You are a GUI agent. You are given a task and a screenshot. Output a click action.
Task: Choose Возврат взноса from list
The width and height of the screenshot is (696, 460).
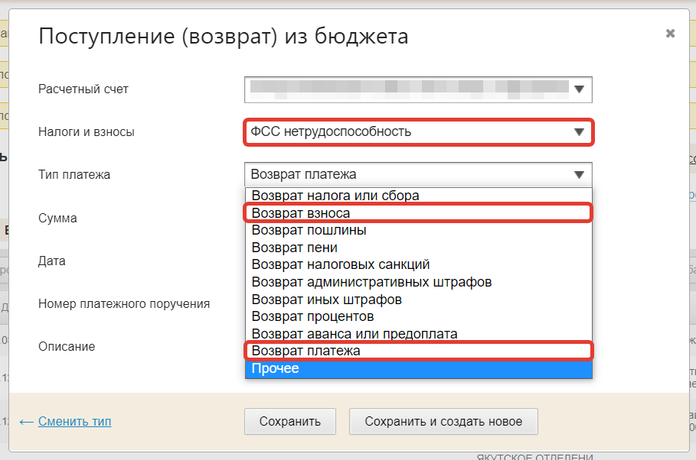301,212
